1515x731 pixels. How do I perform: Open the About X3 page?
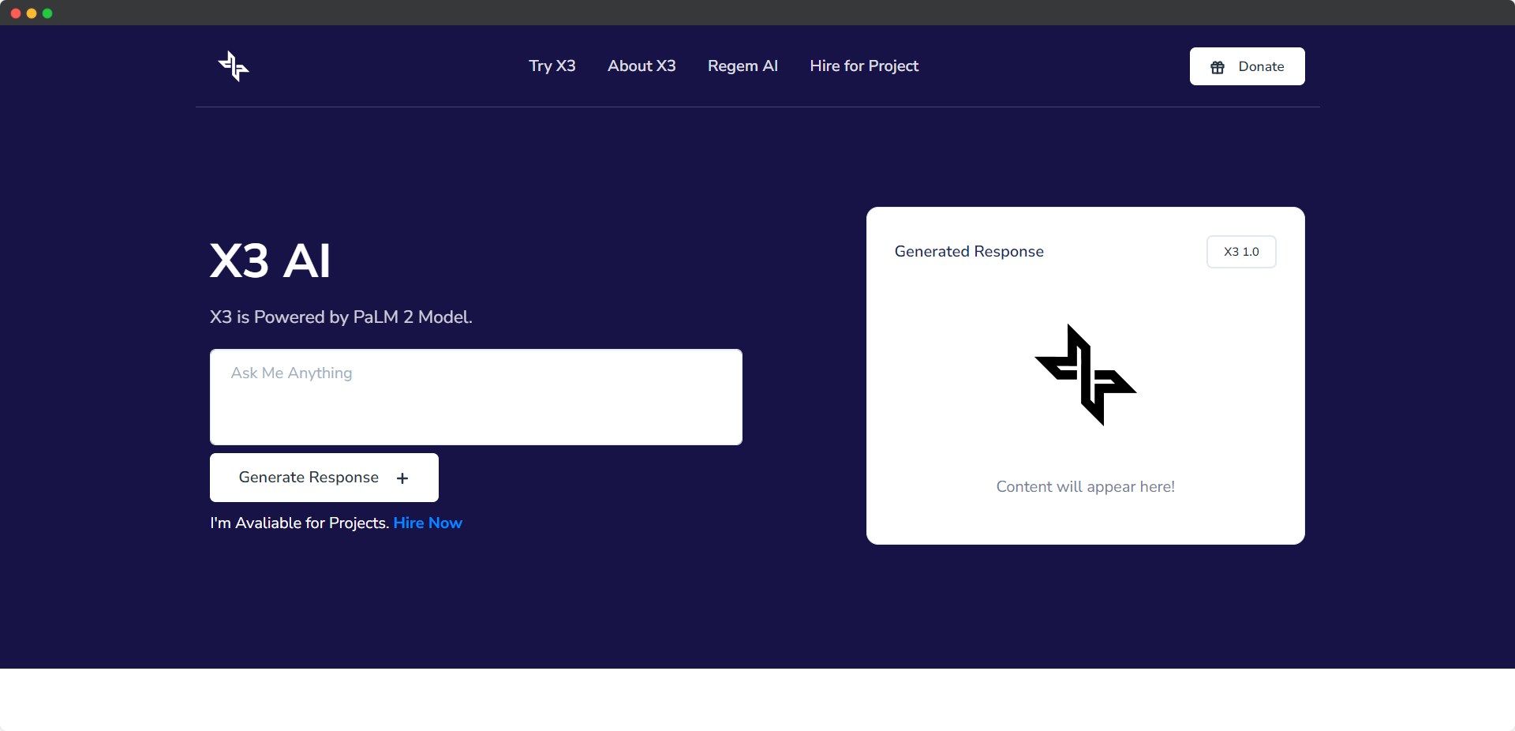coord(641,66)
